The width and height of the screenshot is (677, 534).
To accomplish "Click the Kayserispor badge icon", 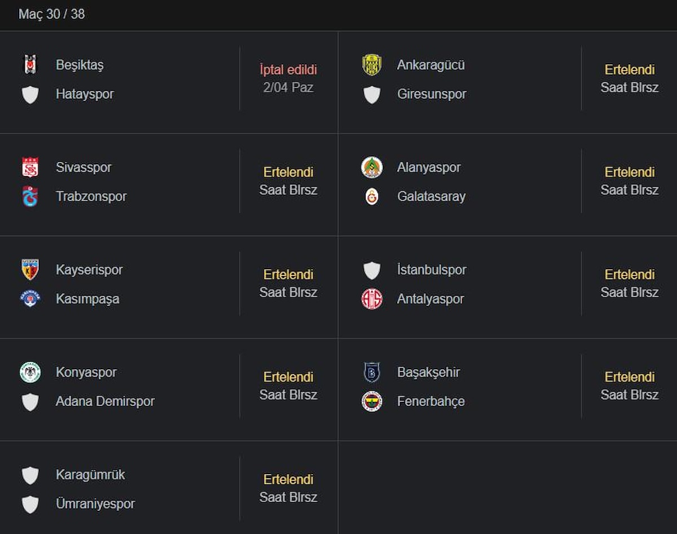I will [30, 270].
